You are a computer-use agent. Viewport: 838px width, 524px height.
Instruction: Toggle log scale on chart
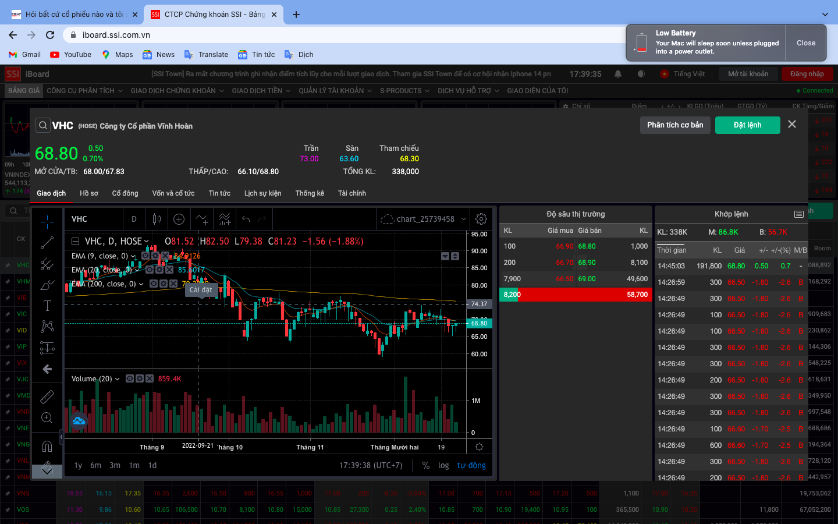[x=443, y=465]
